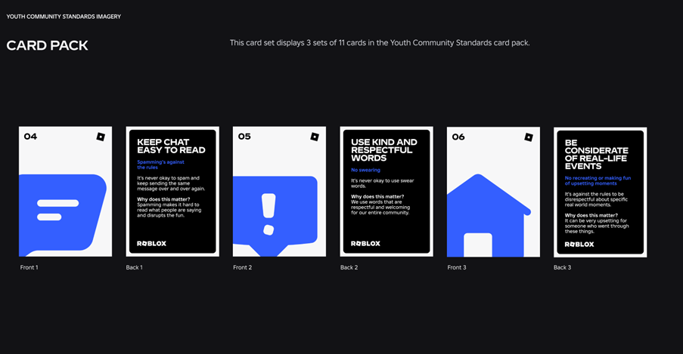Click 'Spamming makes it hard to read' paragraph
This screenshot has height=354, width=683.
(169, 210)
